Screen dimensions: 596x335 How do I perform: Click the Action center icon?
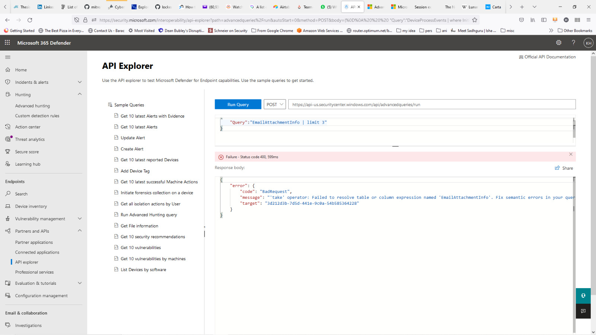[8, 127]
